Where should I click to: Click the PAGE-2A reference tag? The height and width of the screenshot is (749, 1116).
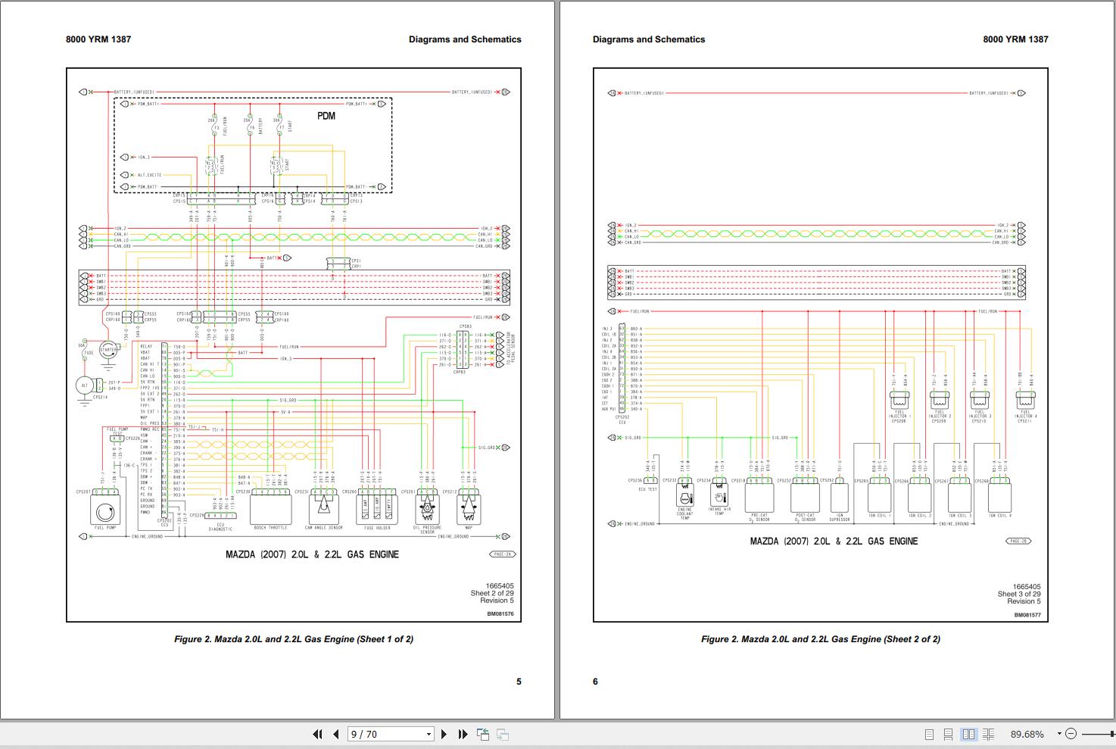click(x=502, y=554)
